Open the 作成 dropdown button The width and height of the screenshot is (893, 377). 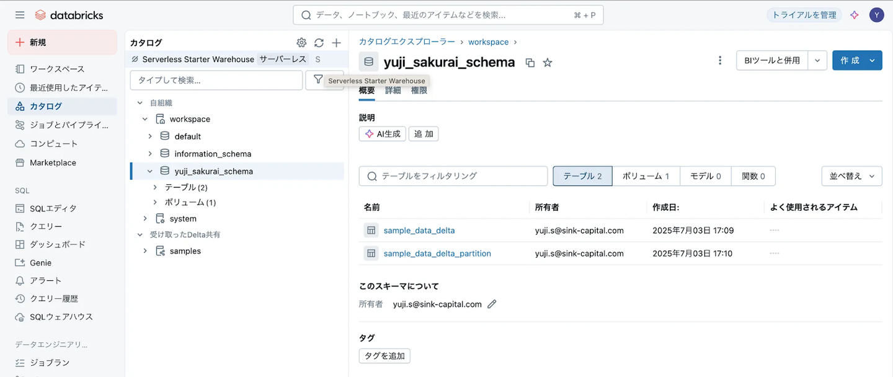pos(857,60)
